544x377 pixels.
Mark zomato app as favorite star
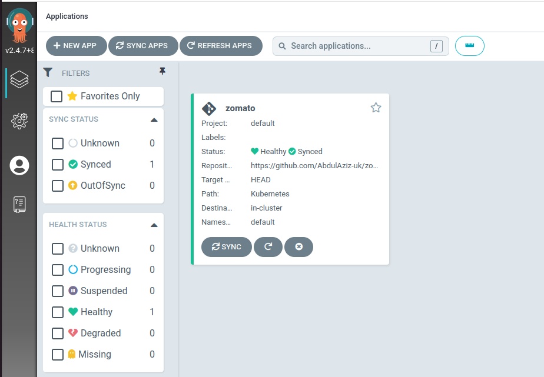coord(376,108)
